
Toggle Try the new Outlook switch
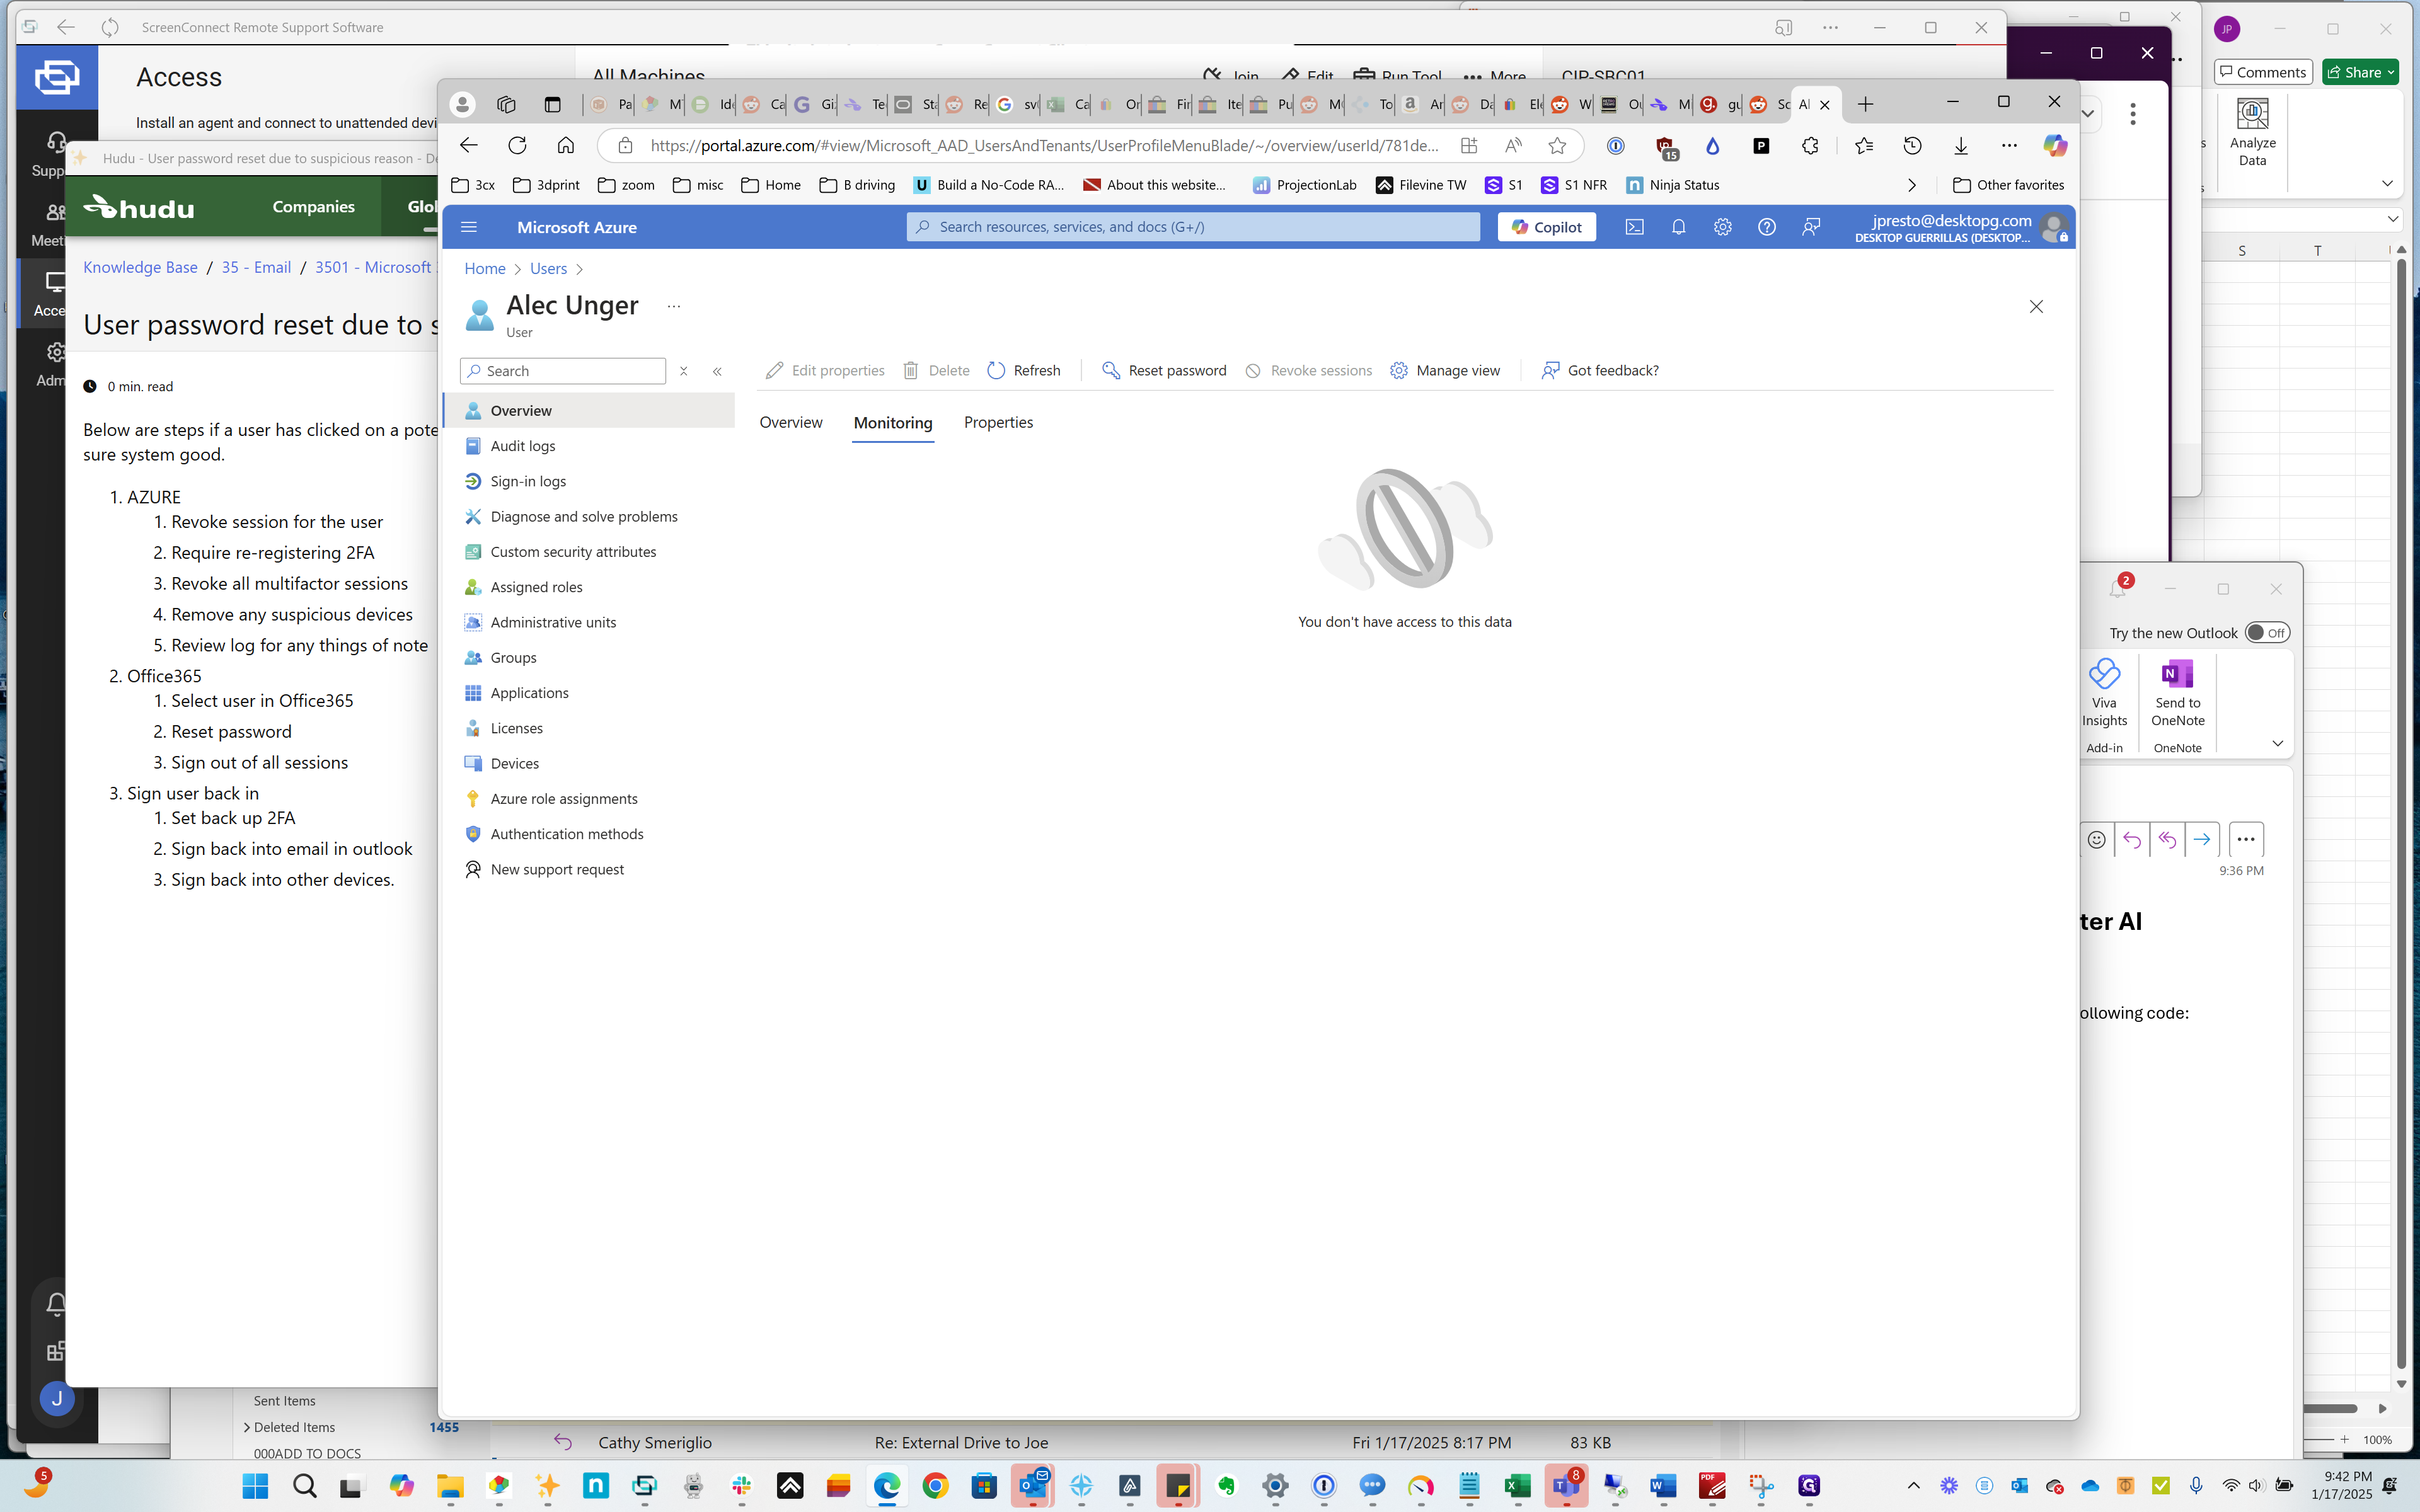(2266, 633)
